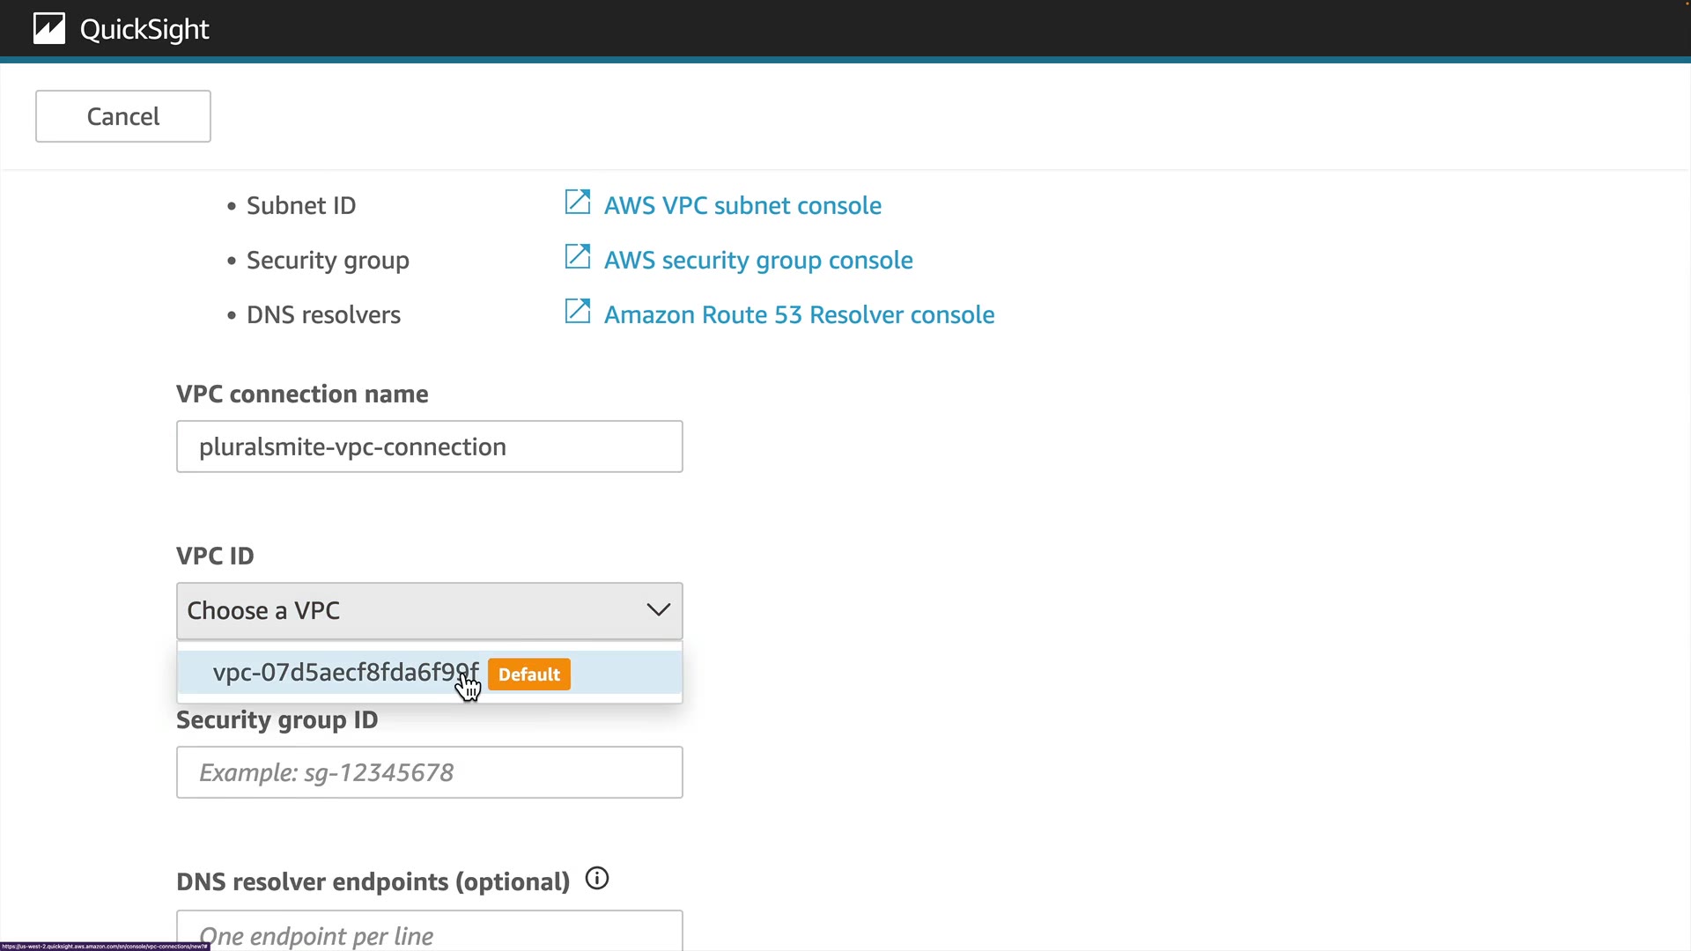The image size is (1691, 951).
Task: Click external-link icon beside security group console
Action: (x=577, y=257)
